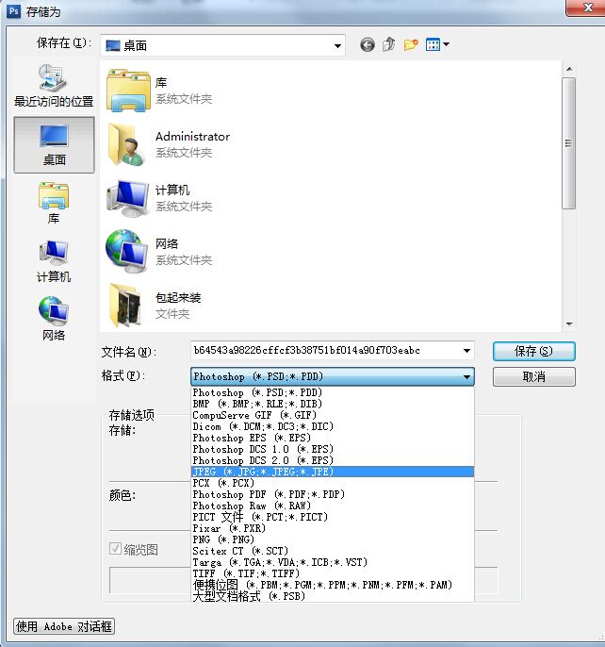Viewport: 605px width, 647px height.
Task: Select 计算机 system folder in file list
Action: click(159, 198)
